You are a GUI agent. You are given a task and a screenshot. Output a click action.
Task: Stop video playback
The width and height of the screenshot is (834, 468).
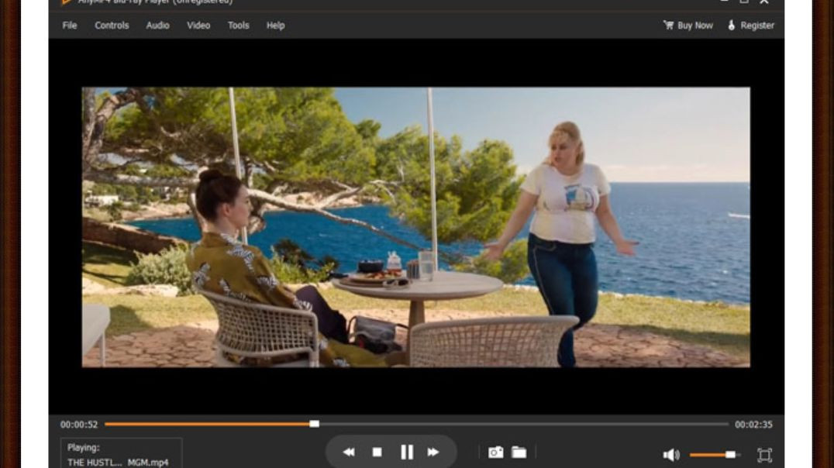pyautogui.click(x=377, y=453)
